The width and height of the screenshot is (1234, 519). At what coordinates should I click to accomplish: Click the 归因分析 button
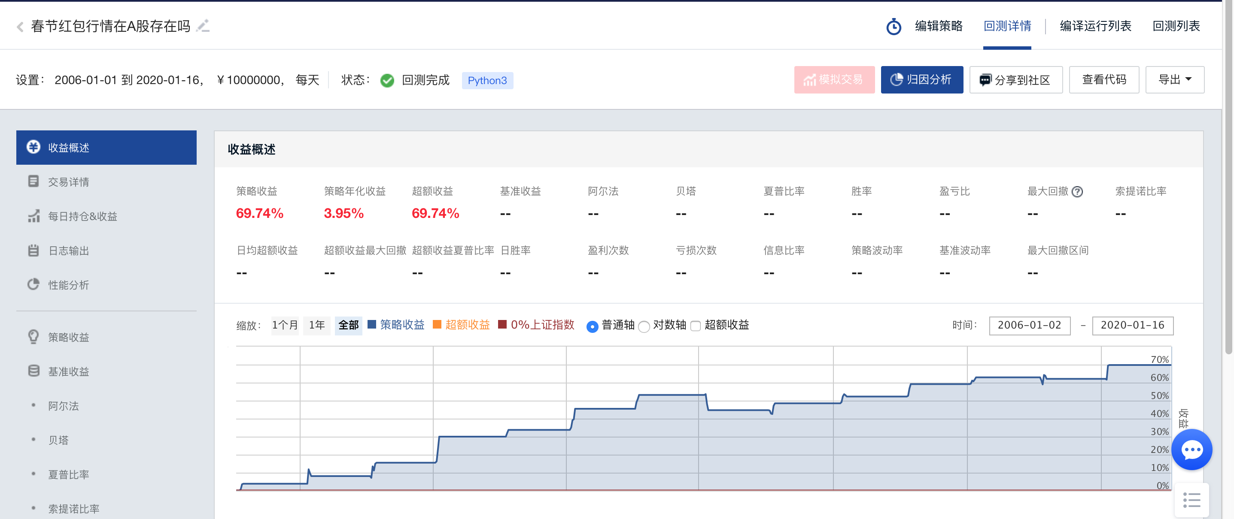pos(922,79)
